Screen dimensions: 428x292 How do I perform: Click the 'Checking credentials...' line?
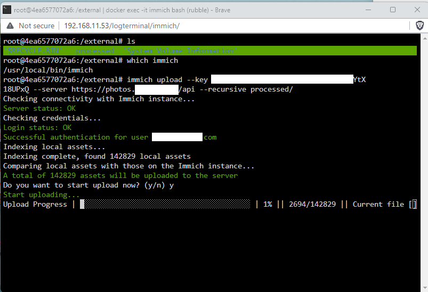coord(52,118)
